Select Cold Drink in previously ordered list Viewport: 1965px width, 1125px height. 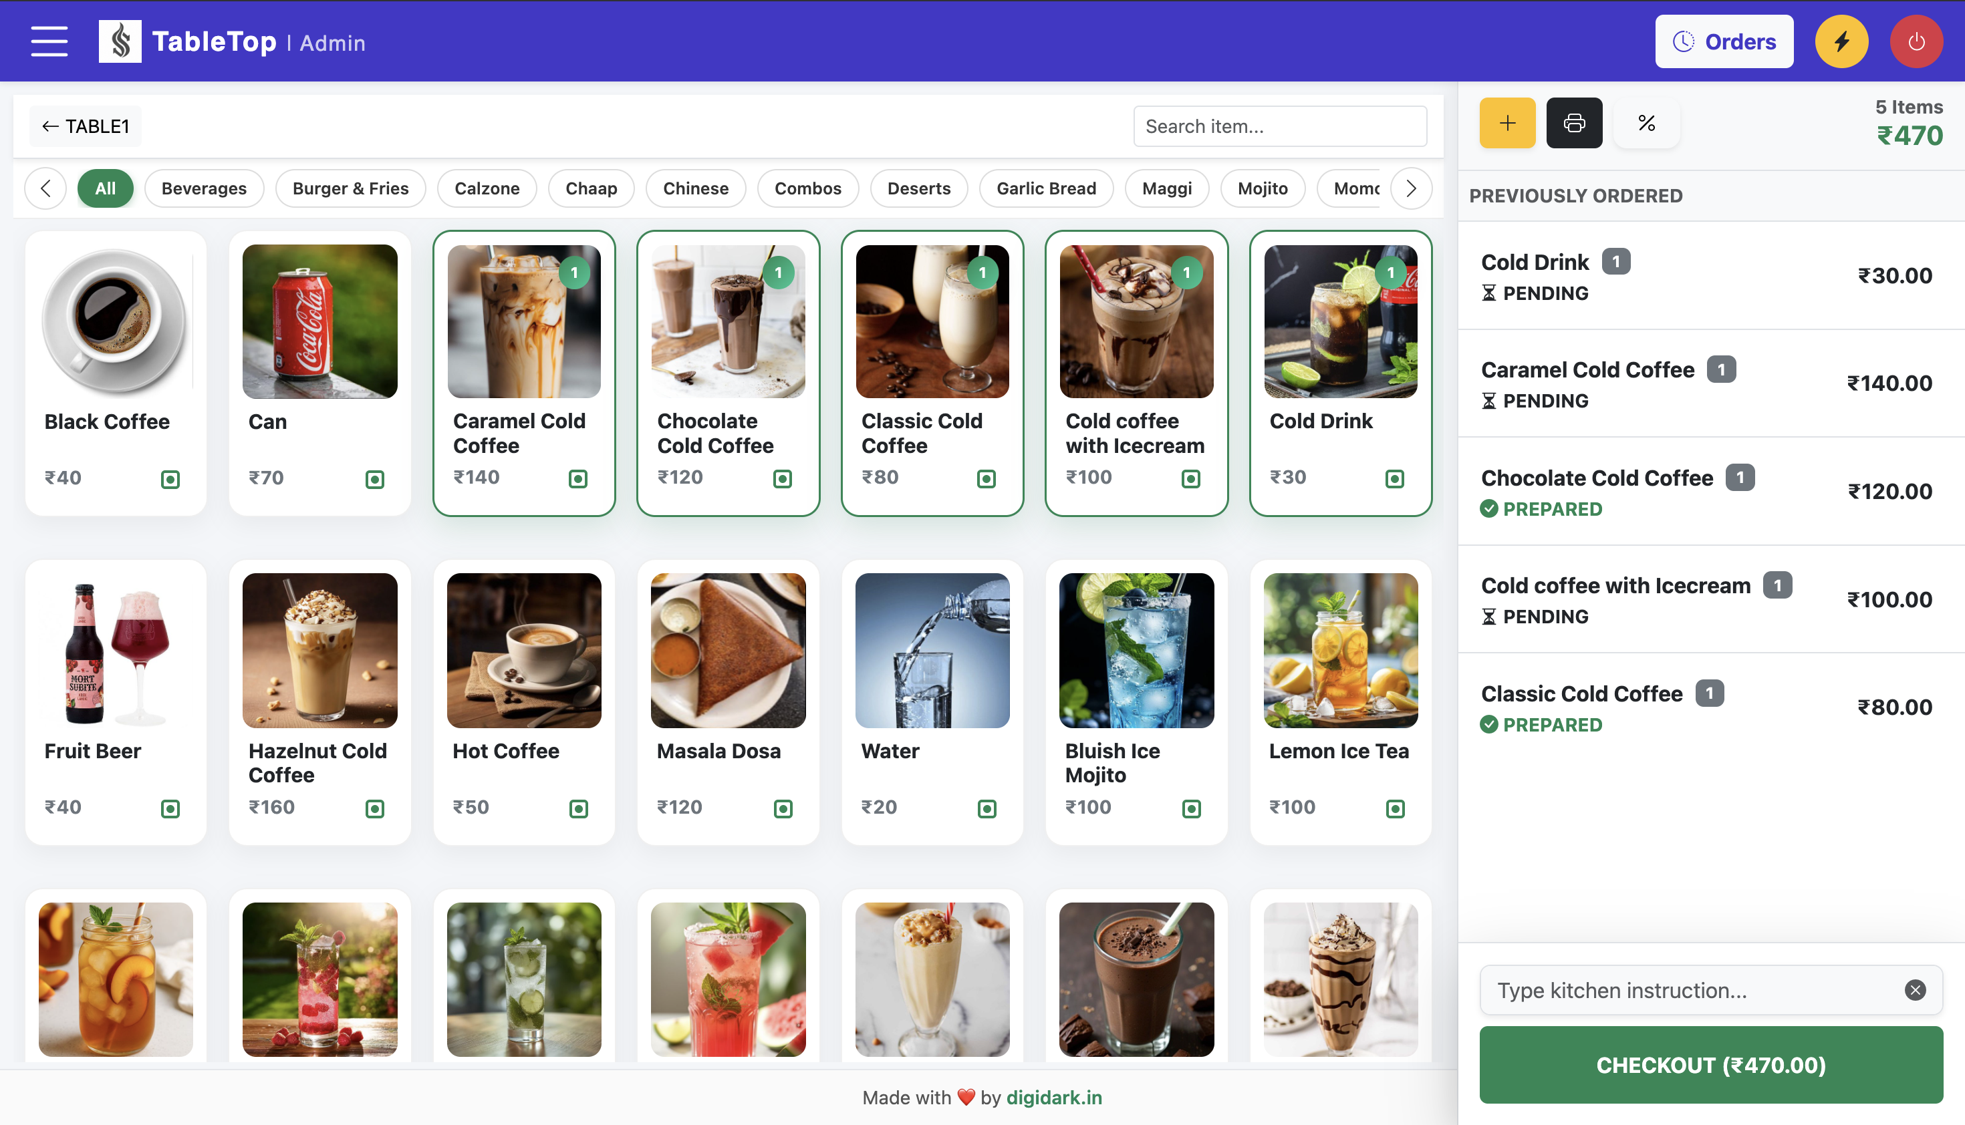pos(1710,276)
